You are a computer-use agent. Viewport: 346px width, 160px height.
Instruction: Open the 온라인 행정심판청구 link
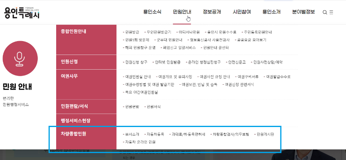[x=204, y=62]
